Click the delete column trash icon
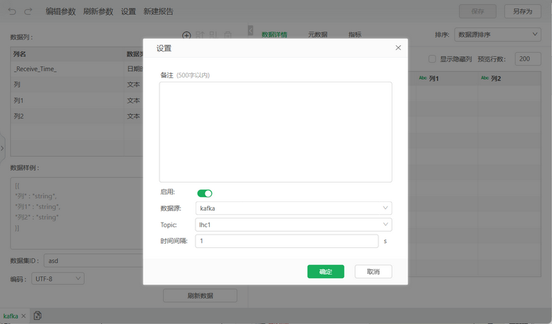The width and height of the screenshot is (552, 324). pos(228,35)
